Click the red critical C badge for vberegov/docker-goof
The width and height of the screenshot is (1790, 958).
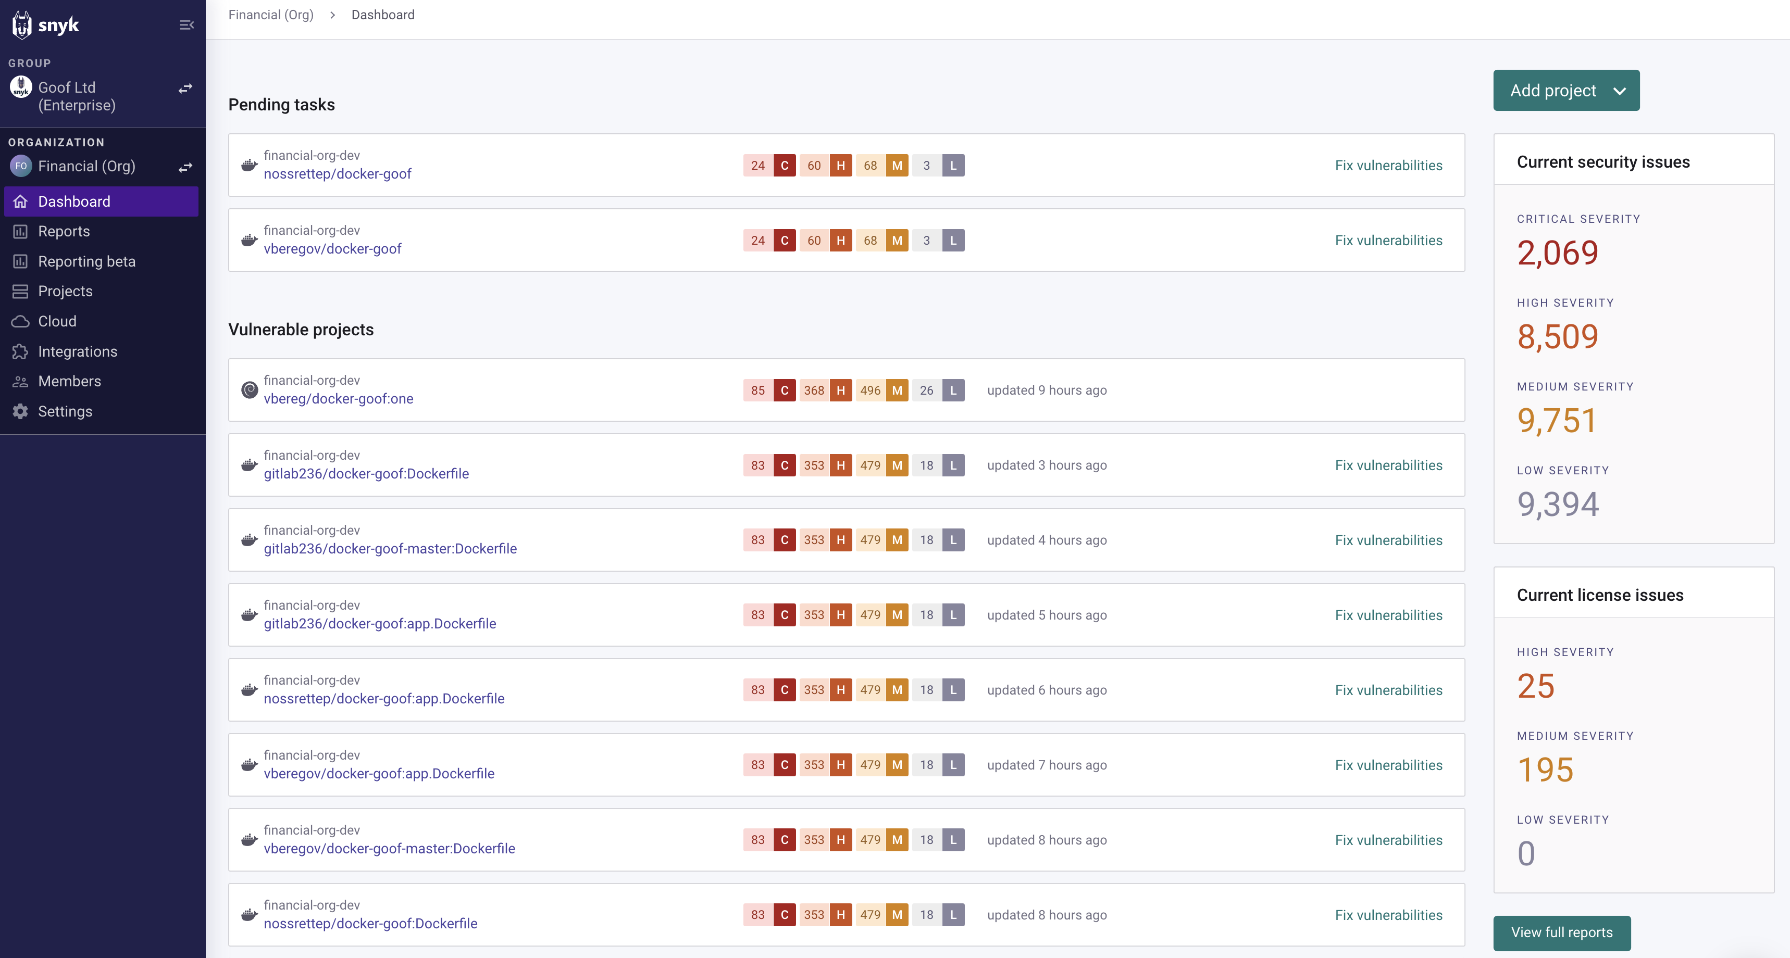785,241
